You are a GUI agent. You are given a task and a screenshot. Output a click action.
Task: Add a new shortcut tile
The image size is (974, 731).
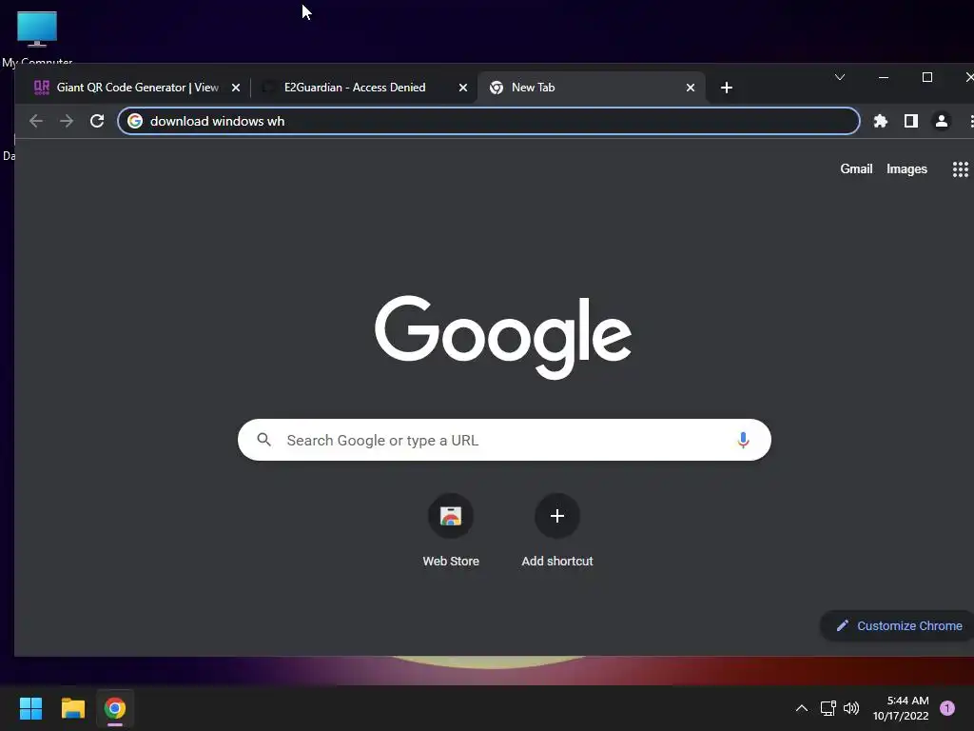(x=557, y=531)
